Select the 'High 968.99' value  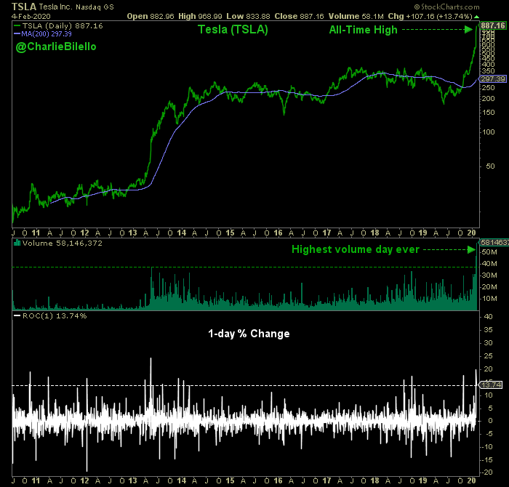pos(200,16)
